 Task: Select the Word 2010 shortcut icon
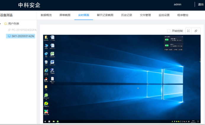tap(52, 63)
